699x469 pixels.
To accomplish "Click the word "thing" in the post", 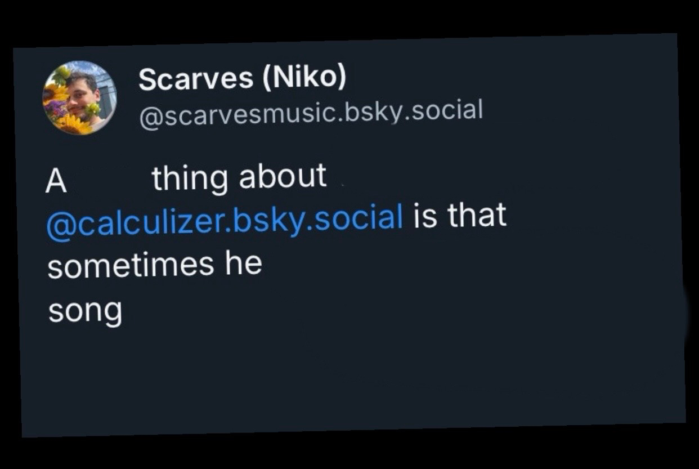I will [190, 179].
